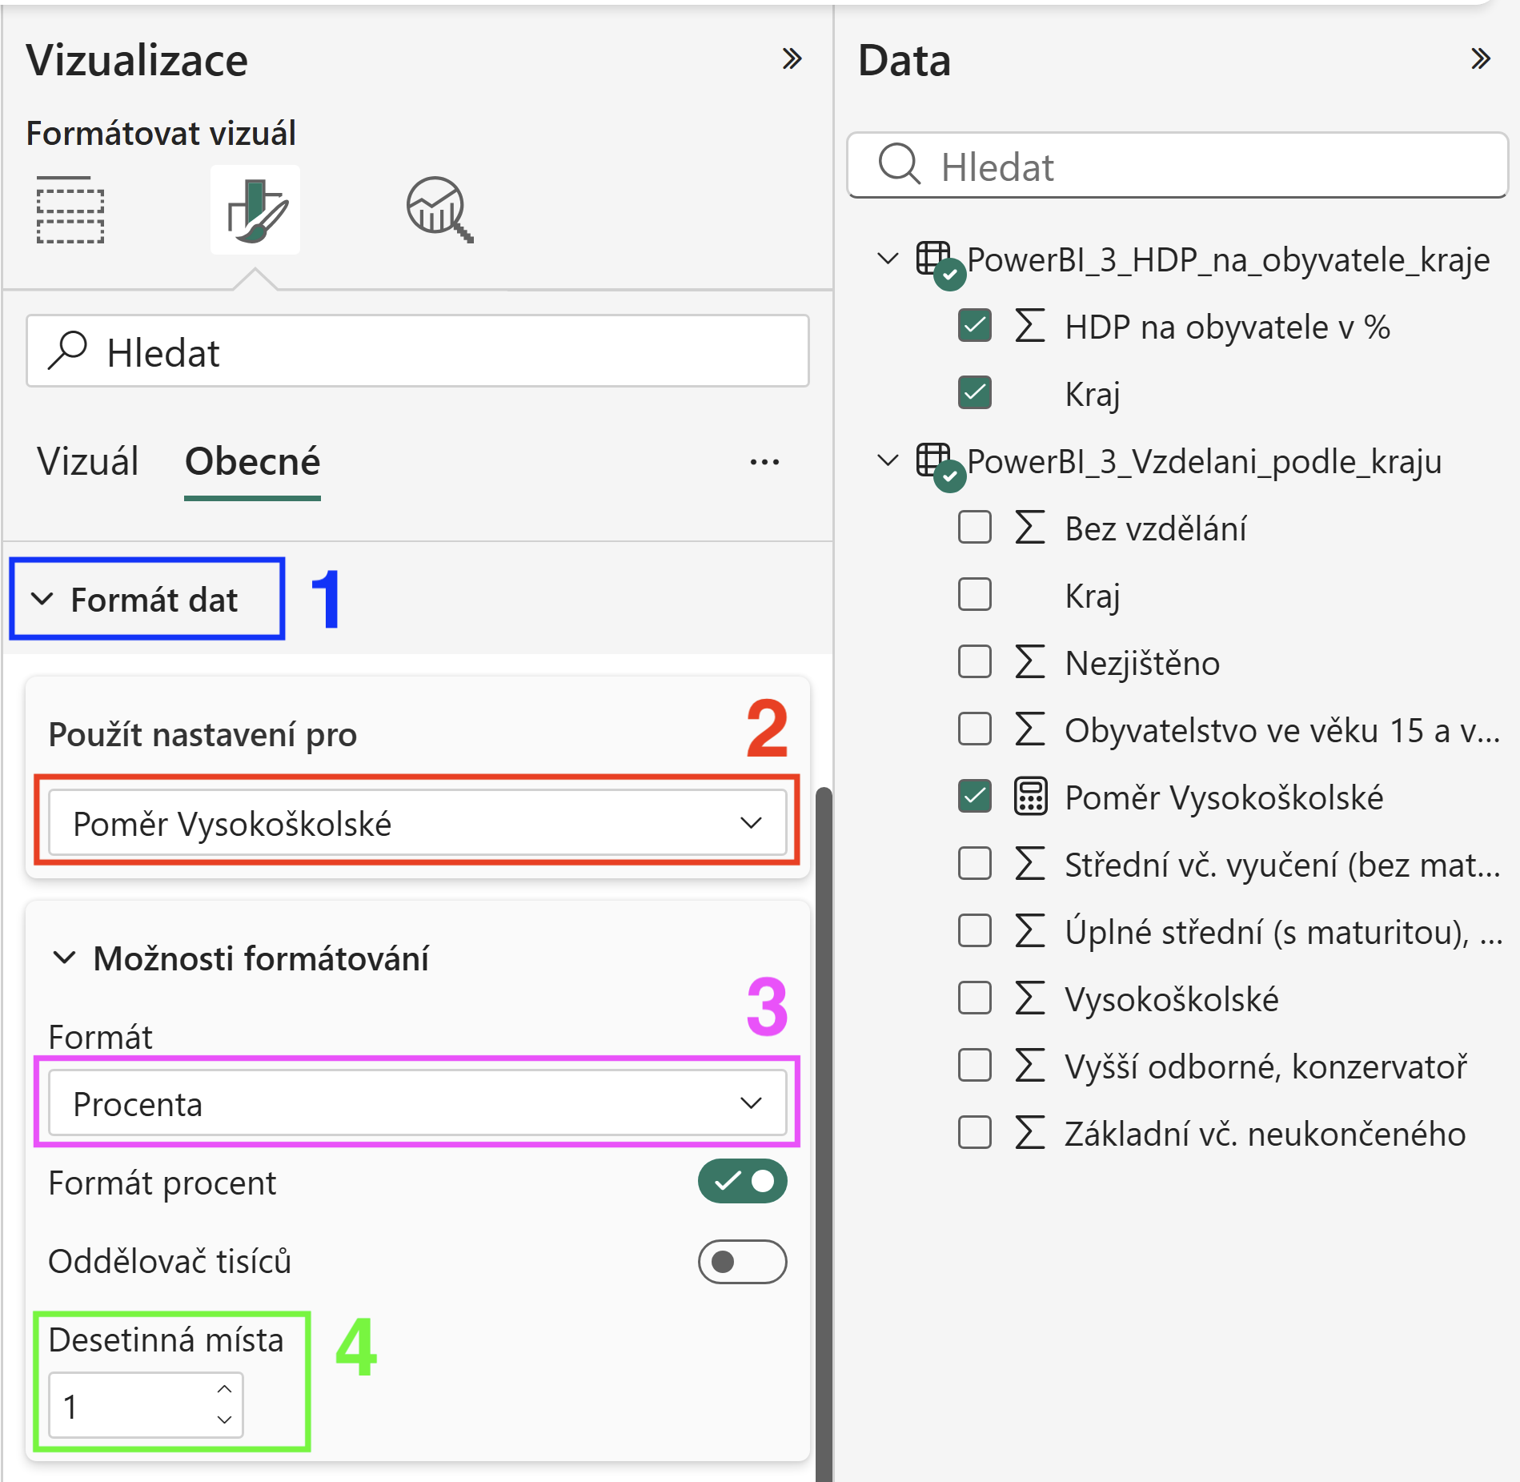Viewport: 1520px width, 1482px height.
Task: Click the sigma icon next to Bez vzdělání
Action: (1030, 528)
